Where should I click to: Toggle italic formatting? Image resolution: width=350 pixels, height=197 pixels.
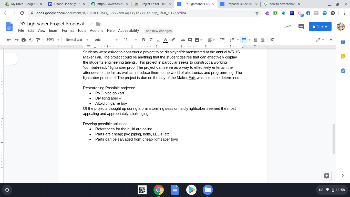(x=151, y=40)
